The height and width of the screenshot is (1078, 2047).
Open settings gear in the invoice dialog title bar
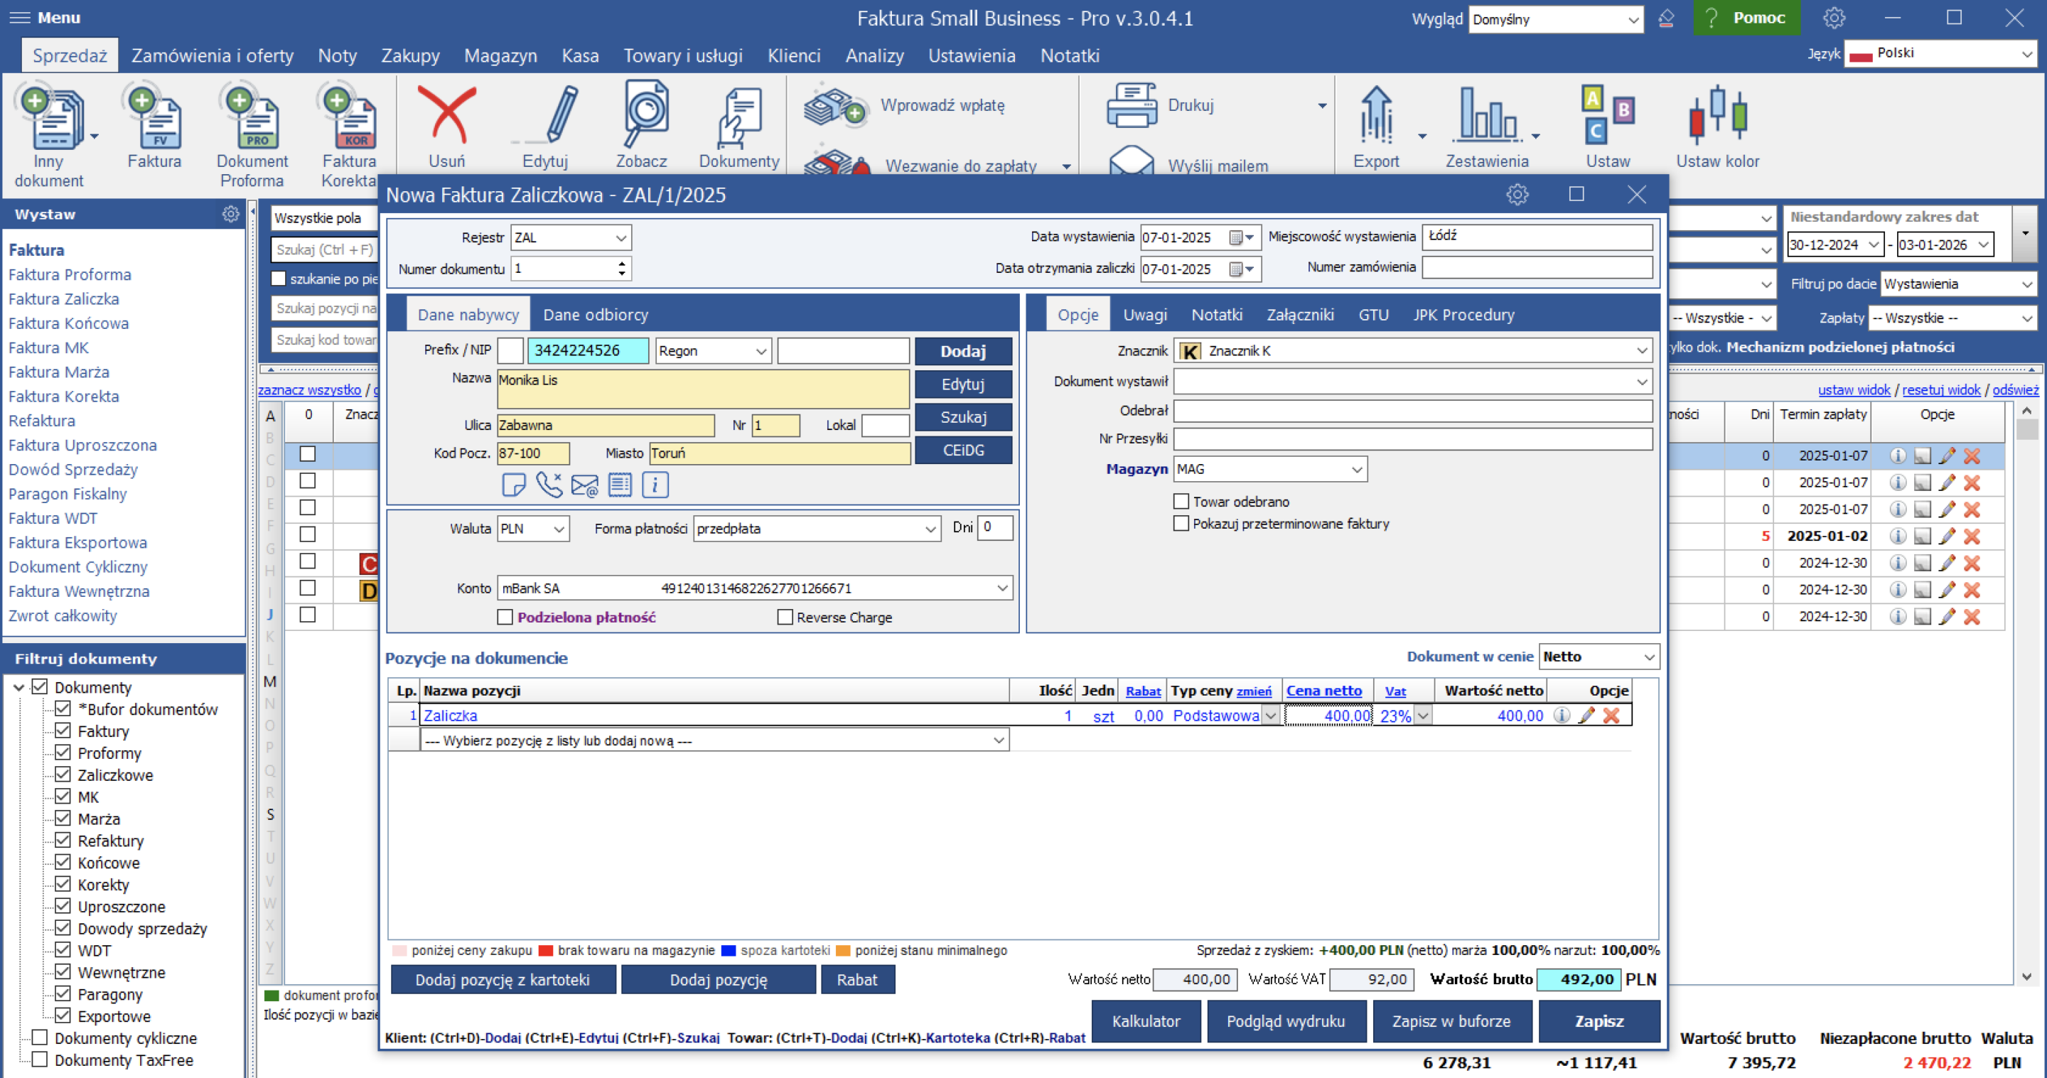(x=1517, y=195)
